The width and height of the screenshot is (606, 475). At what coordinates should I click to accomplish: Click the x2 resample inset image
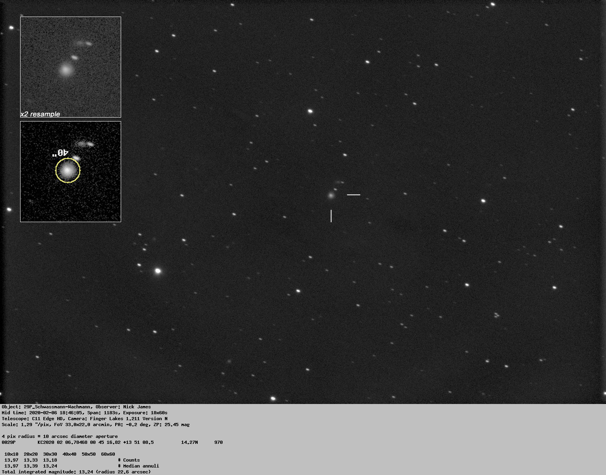[x=71, y=67]
